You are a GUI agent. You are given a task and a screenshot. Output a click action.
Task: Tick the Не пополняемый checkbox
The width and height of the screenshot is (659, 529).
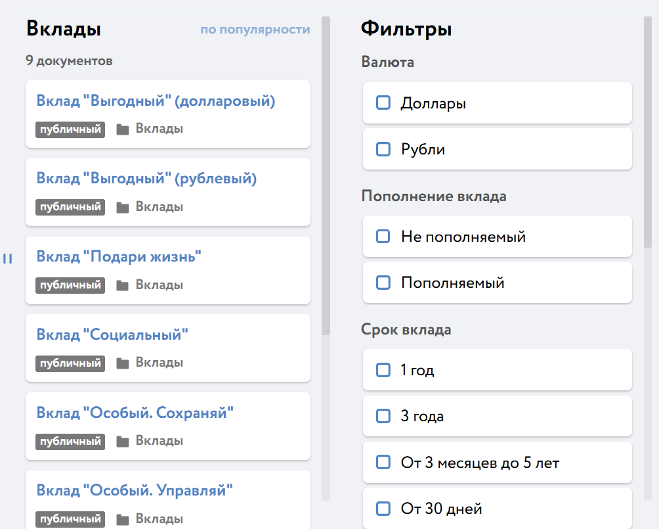point(383,237)
